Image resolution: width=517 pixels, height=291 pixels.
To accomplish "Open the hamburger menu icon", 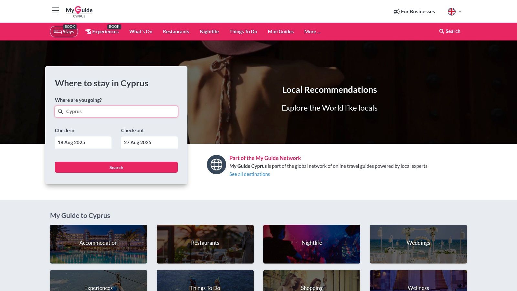I will (55, 11).
